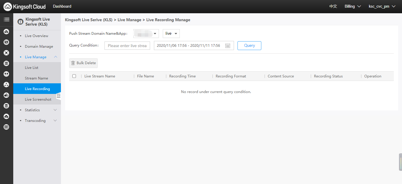Image resolution: width=402 pixels, height=184 pixels.
Task: Open Live Screenshot submenu item
Action: click(37, 100)
